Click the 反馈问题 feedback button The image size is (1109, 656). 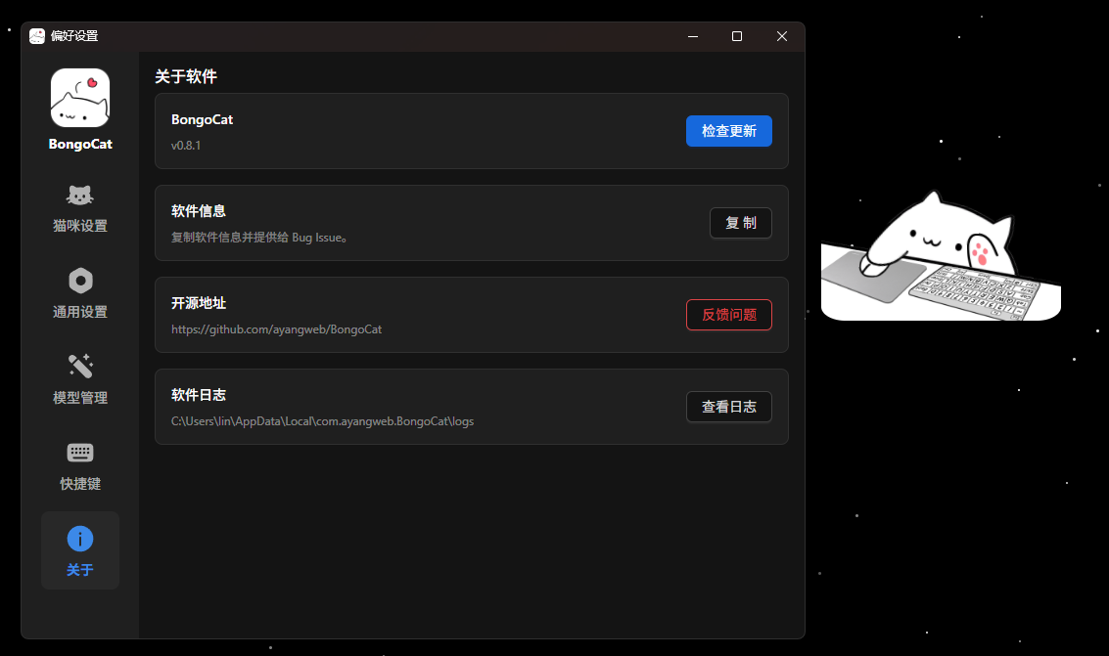tap(728, 315)
